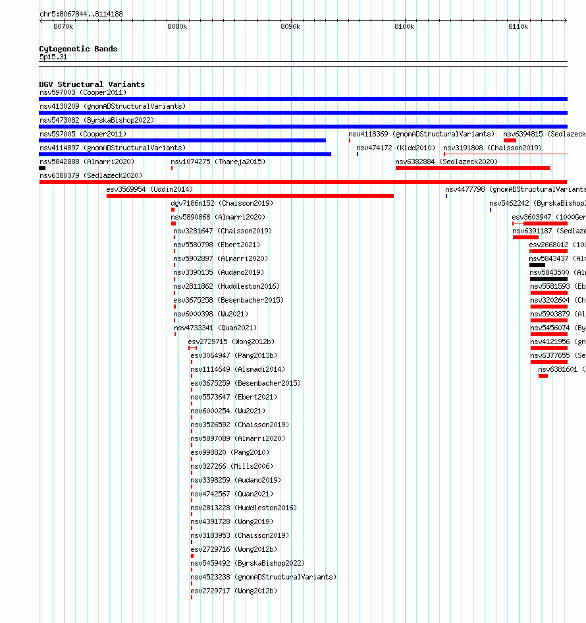This screenshot has width=586, height=623.
Task: Select esv3675259 (Besenbacher2015) entry
Action: click(246, 384)
